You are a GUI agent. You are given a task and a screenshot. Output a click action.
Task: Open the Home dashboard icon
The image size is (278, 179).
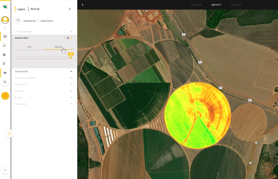[x=5, y=37]
